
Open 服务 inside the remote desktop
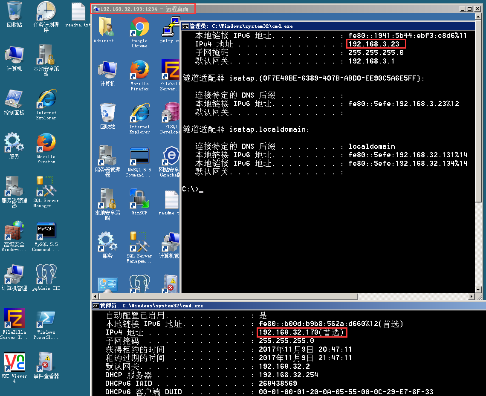click(x=107, y=246)
